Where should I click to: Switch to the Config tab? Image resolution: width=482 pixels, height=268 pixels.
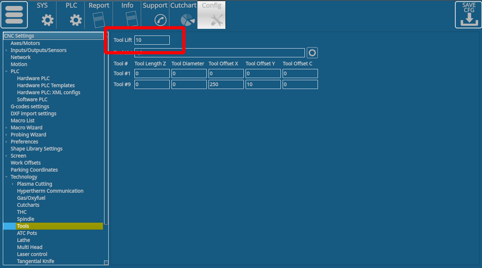[x=211, y=15]
